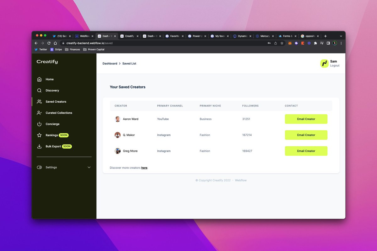377x251 pixels.
Task: Click the browser forward arrow
Action: [42, 43]
